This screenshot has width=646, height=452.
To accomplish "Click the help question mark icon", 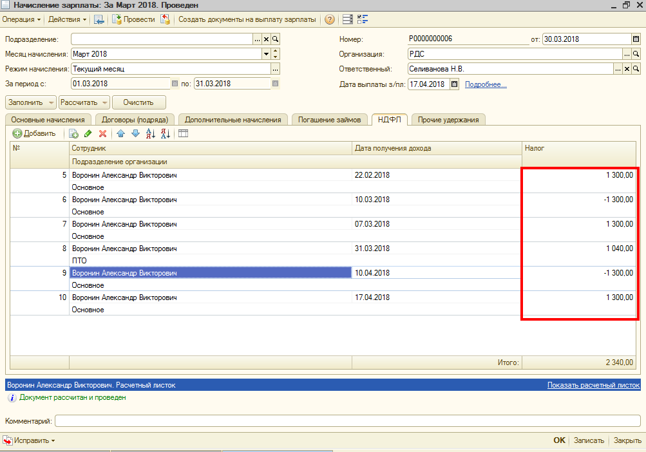I will point(330,19).
